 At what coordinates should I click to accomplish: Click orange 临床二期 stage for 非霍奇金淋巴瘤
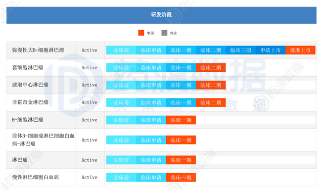211,102
